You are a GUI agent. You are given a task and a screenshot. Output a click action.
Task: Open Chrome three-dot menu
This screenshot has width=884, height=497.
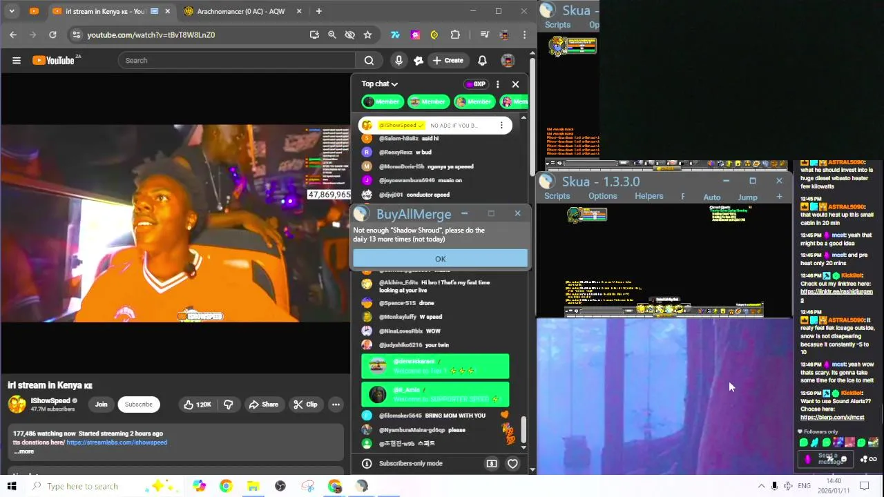[525, 35]
